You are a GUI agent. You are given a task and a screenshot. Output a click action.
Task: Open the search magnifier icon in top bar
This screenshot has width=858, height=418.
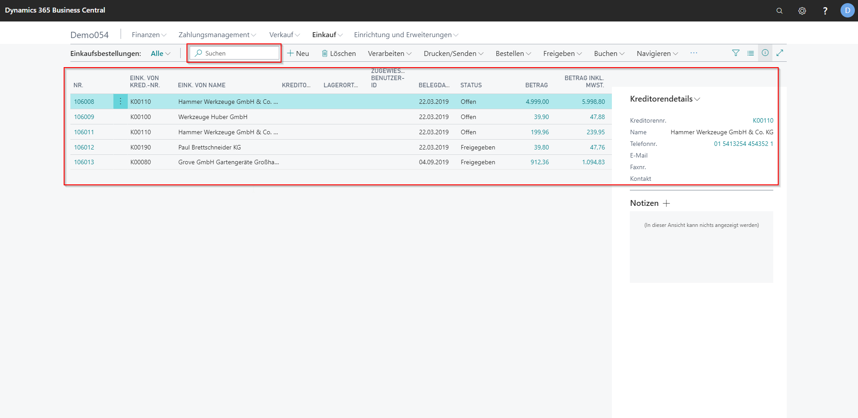(x=780, y=11)
